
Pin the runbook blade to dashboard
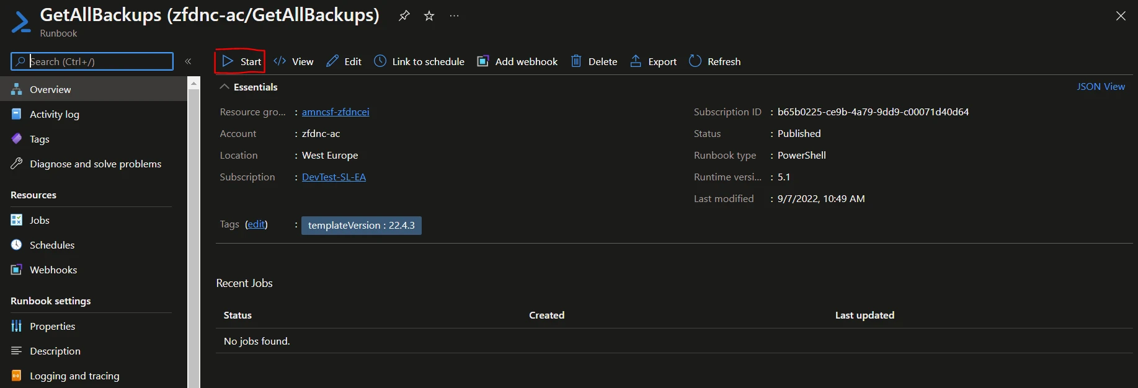coord(404,15)
